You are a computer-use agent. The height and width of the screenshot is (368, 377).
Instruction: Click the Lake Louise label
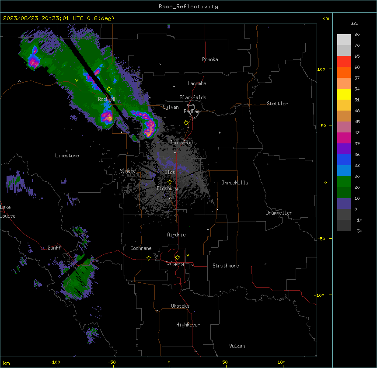(7, 212)
